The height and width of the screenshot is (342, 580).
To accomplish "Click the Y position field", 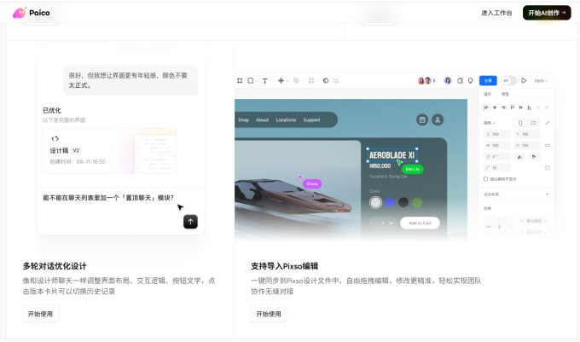I will tap(527, 134).
